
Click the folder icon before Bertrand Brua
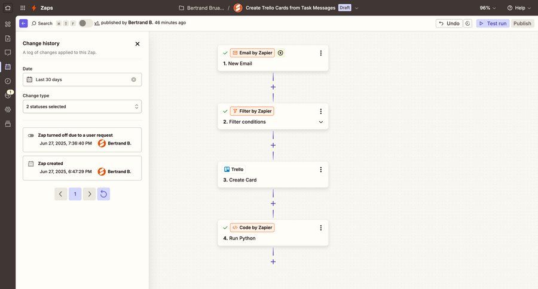(182, 8)
